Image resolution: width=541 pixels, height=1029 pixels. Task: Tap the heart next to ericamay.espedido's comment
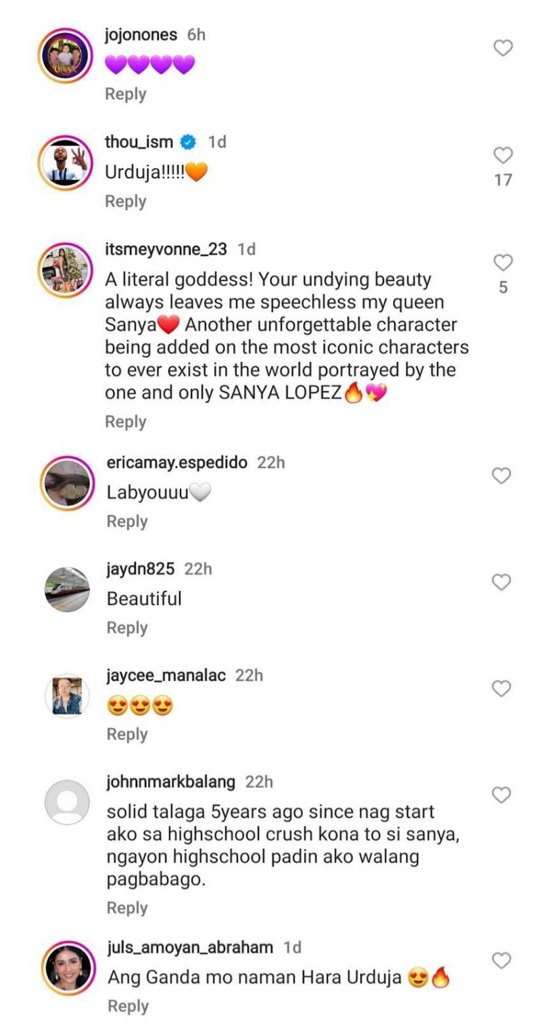[x=500, y=476]
